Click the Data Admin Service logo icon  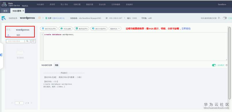click(x=4, y=4)
